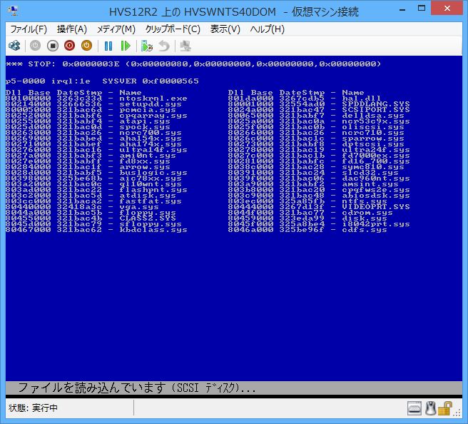Click the ntfs.sys entry
468x424 pixels.
click(365, 201)
